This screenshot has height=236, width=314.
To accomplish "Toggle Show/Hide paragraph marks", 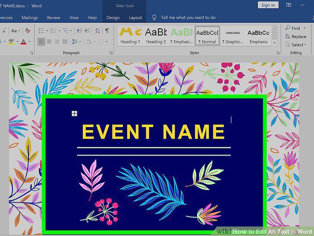I will click(x=107, y=31).
